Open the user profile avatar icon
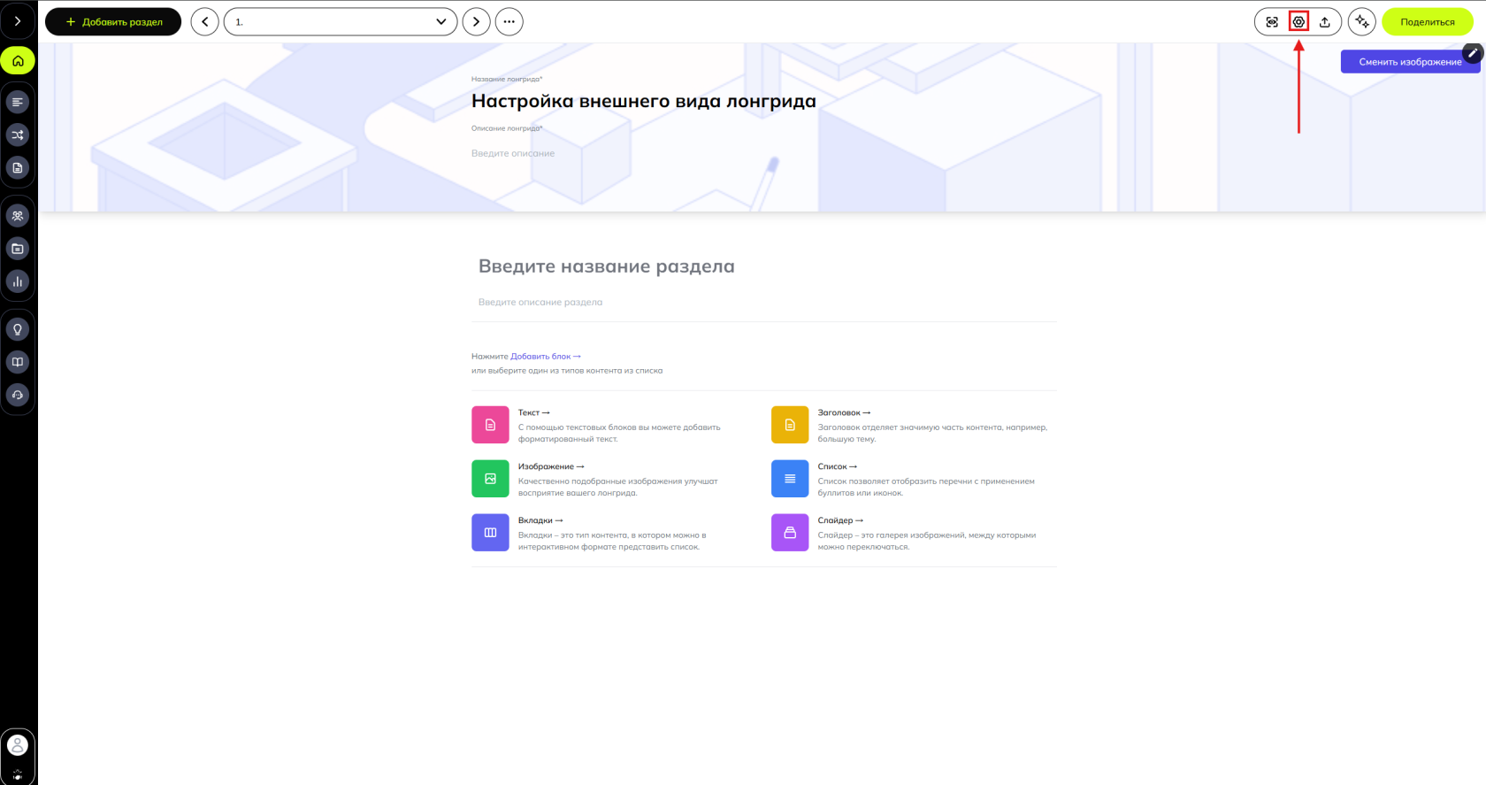Image resolution: width=1486 pixels, height=785 pixels. (18, 745)
